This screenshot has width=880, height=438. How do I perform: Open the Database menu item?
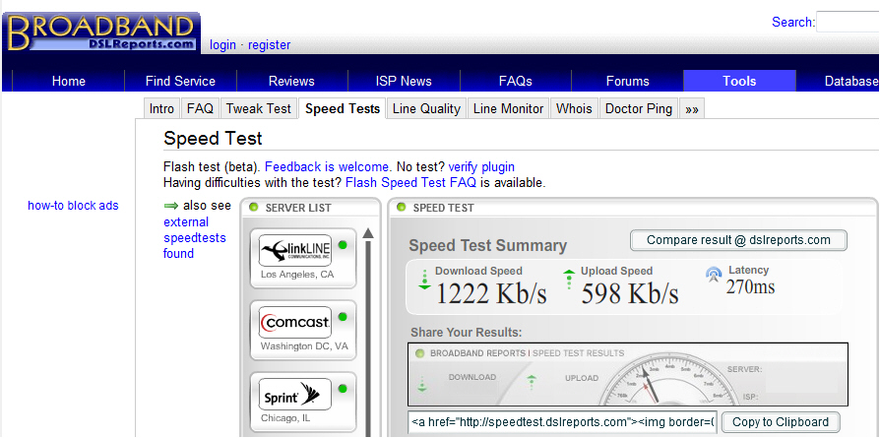coord(839,81)
